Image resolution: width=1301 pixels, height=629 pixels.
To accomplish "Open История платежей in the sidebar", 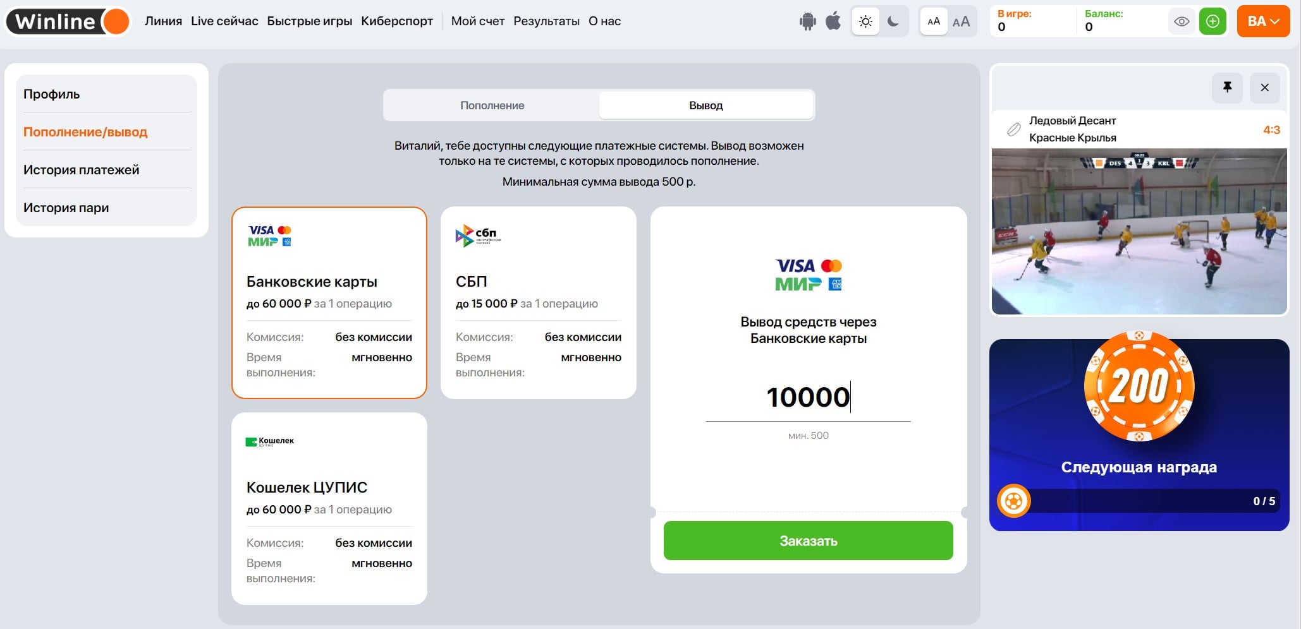I will click(81, 170).
